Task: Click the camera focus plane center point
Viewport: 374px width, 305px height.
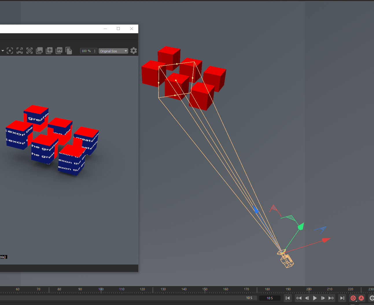Action: (176, 80)
